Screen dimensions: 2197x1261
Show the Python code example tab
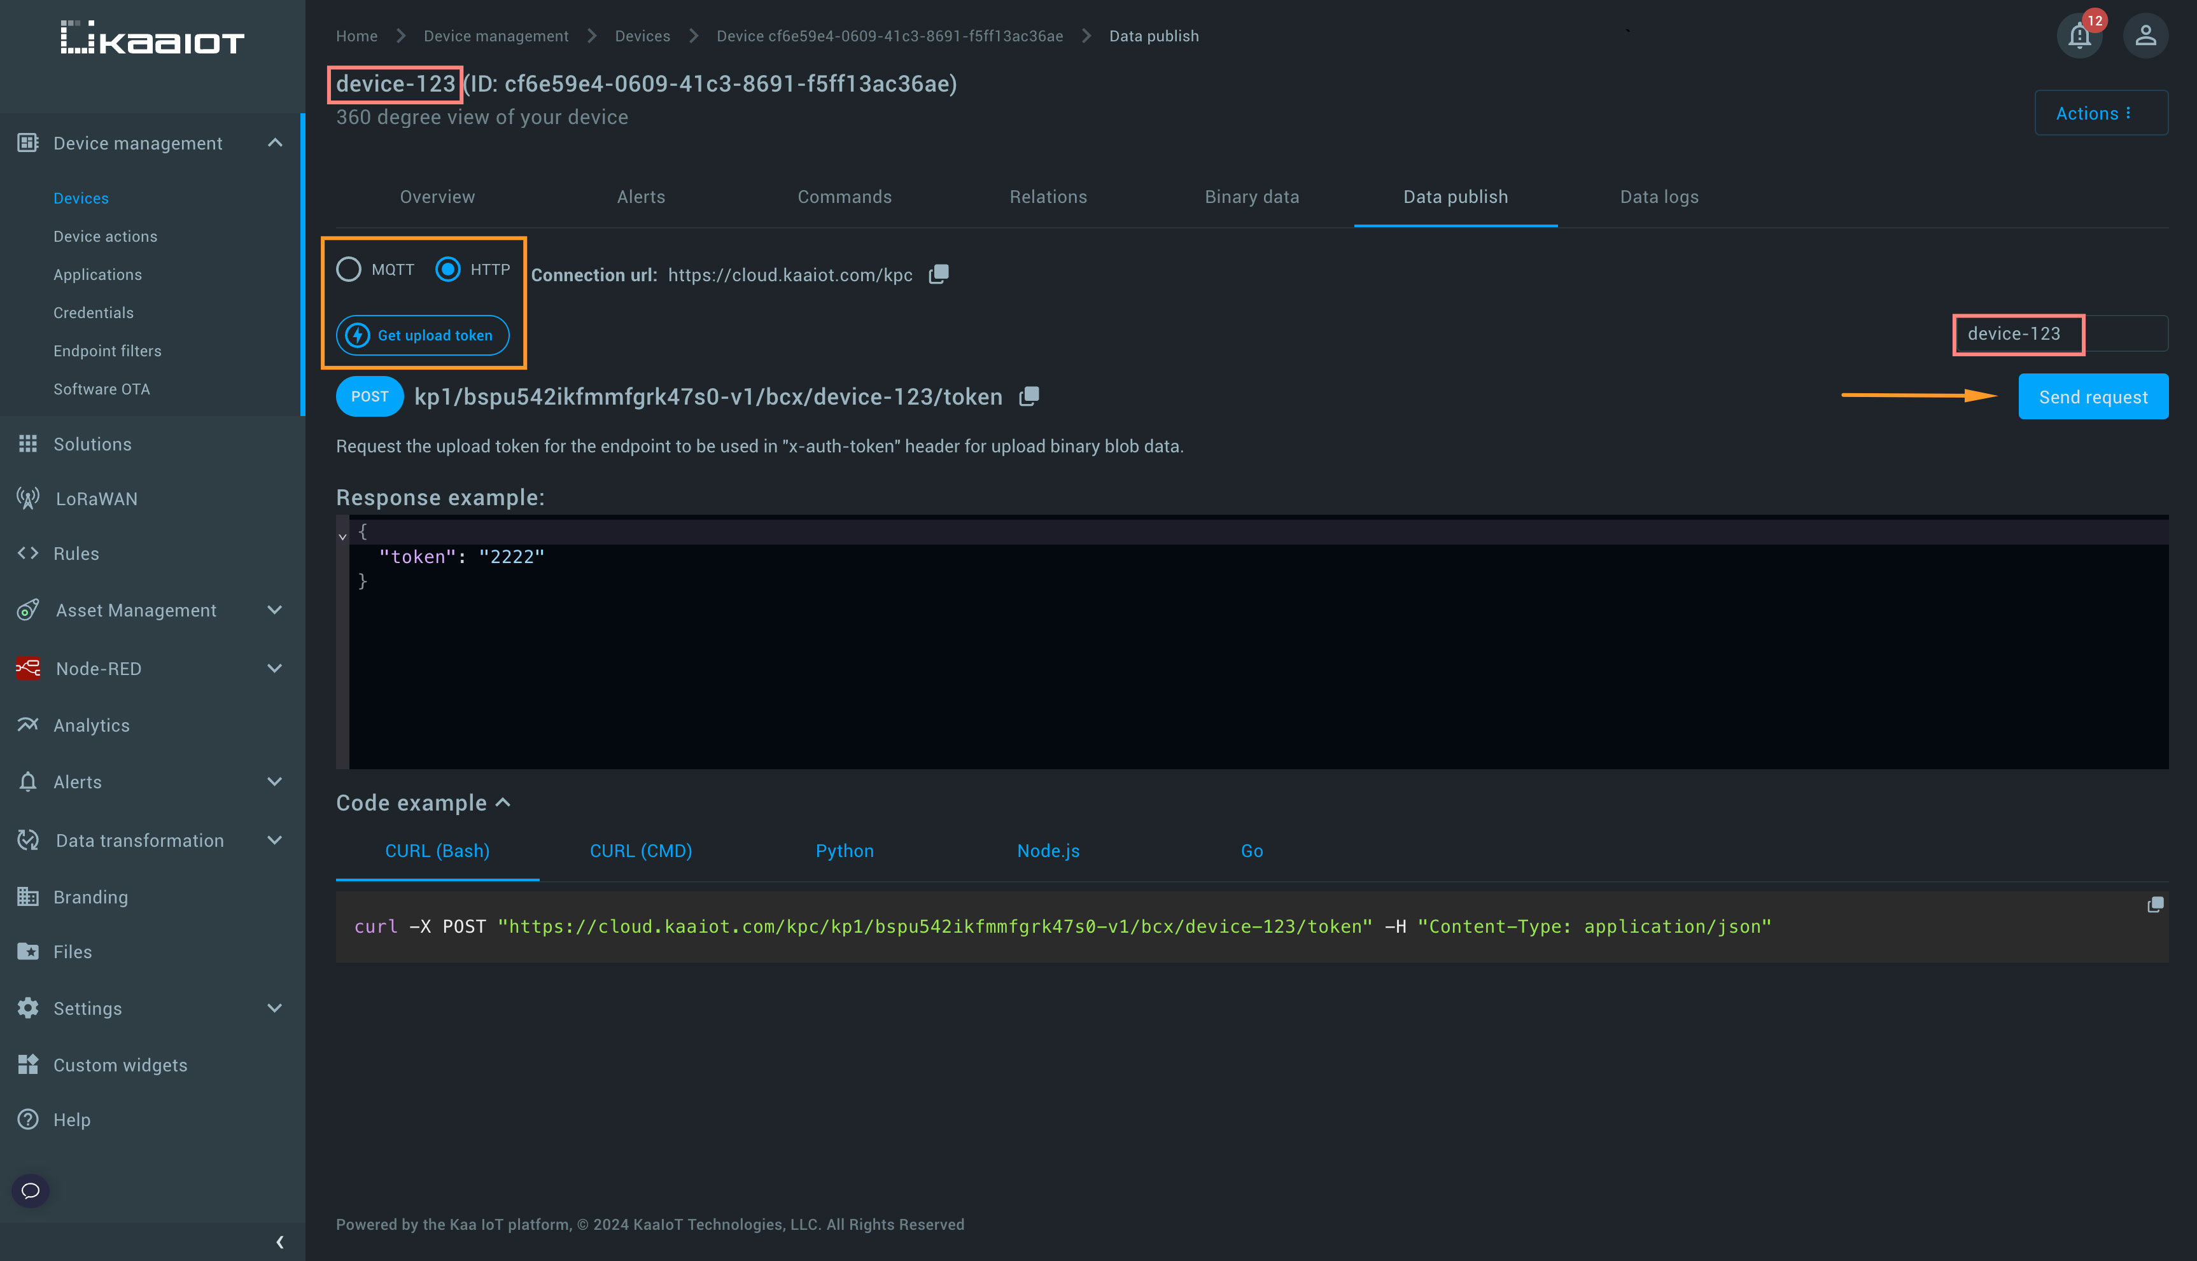pos(845,851)
